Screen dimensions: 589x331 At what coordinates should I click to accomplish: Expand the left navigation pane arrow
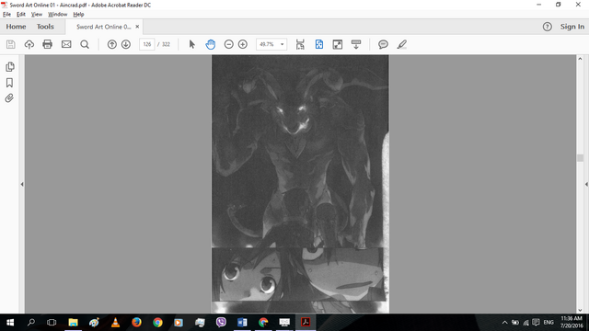(22, 184)
